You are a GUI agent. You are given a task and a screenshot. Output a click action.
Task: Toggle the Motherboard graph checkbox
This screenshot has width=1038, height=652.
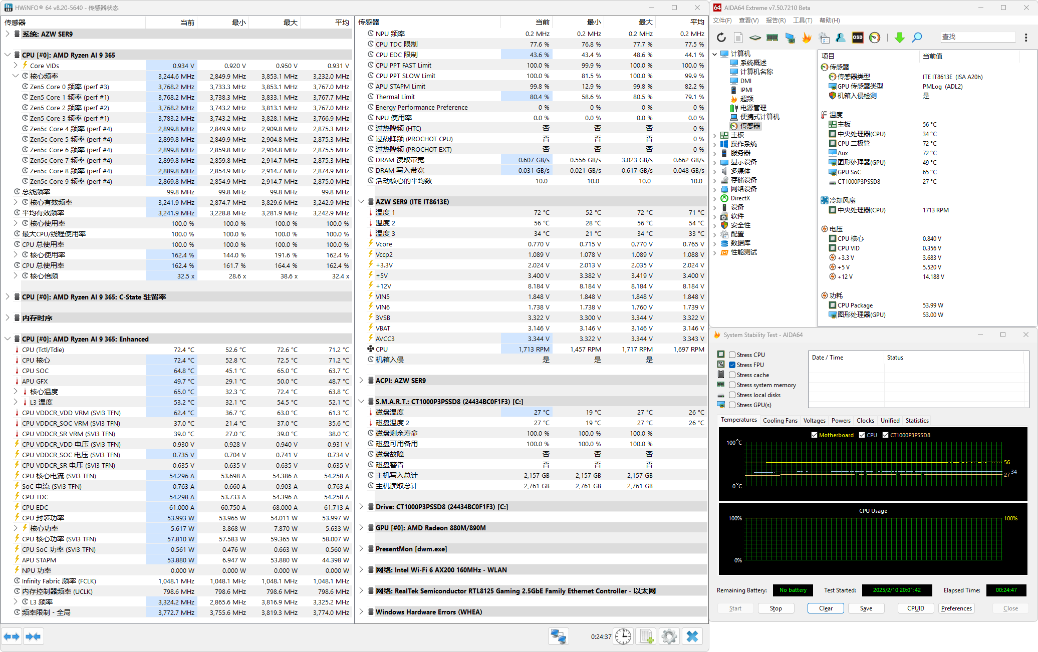pyautogui.click(x=814, y=435)
